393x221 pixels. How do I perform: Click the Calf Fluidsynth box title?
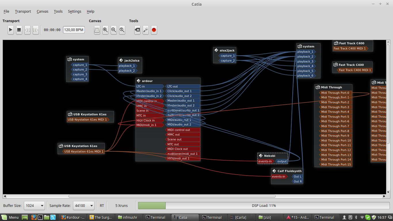point(289,171)
